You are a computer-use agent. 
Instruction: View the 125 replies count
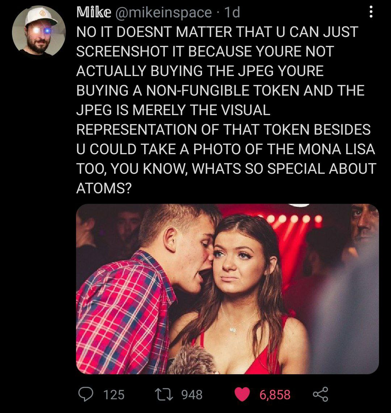(x=114, y=394)
